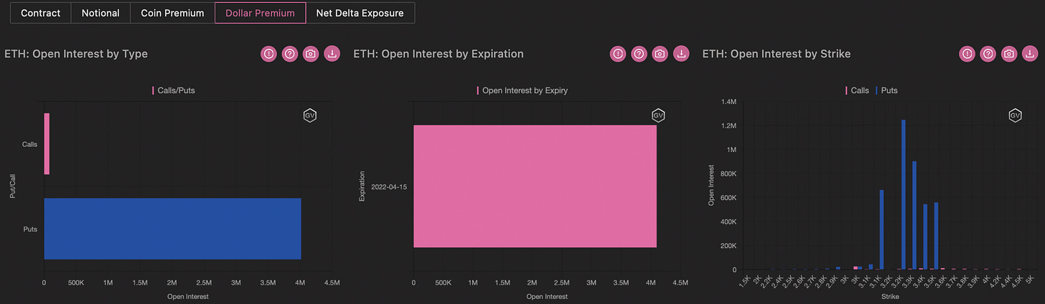Image resolution: width=1045 pixels, height=304 pixels.
Task: Take camera snapshot of Open Interest by Strike
Action: click(x=1010, y=54)
